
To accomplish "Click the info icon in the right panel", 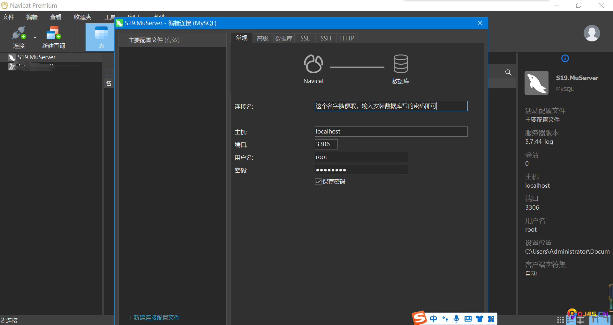I will click(x=565, y=58).
